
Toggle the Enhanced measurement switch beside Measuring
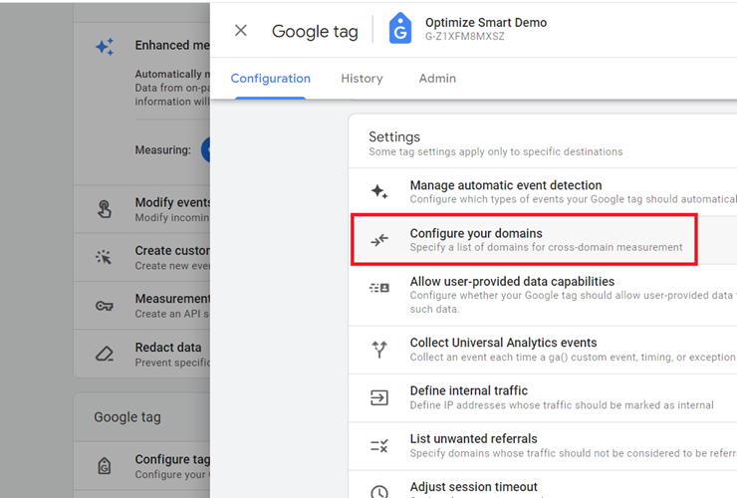pos(206,150)
